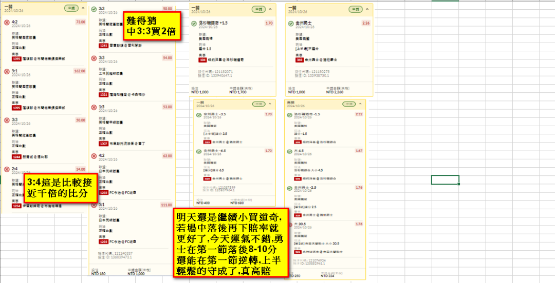Screen dimensions: 555x283
Task: Click the green check next to 大 4.5
Action: (x=289, y=151)
